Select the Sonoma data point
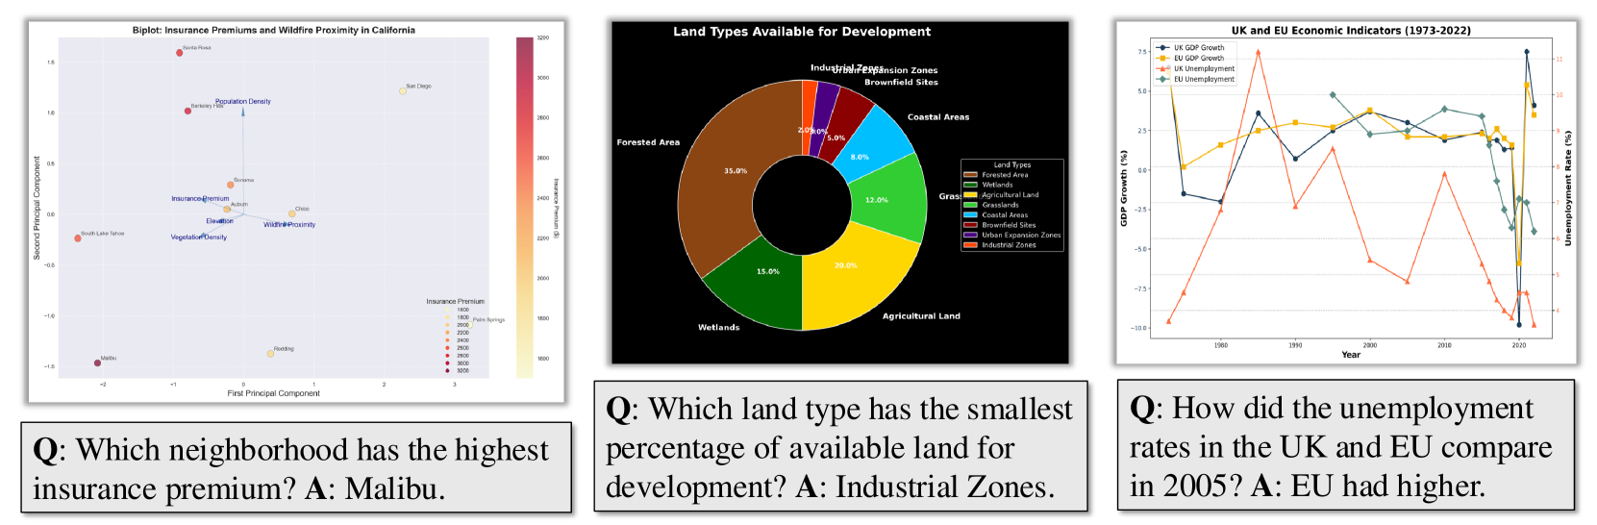The height and width of the screenshot is (525, 1597). (231, 185)
